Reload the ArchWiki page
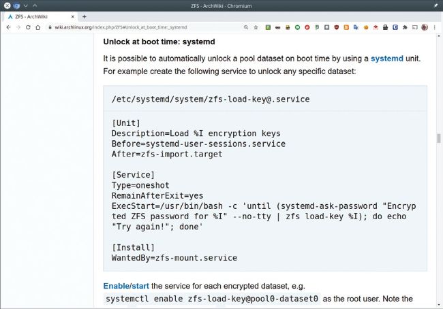 [28, 27]
